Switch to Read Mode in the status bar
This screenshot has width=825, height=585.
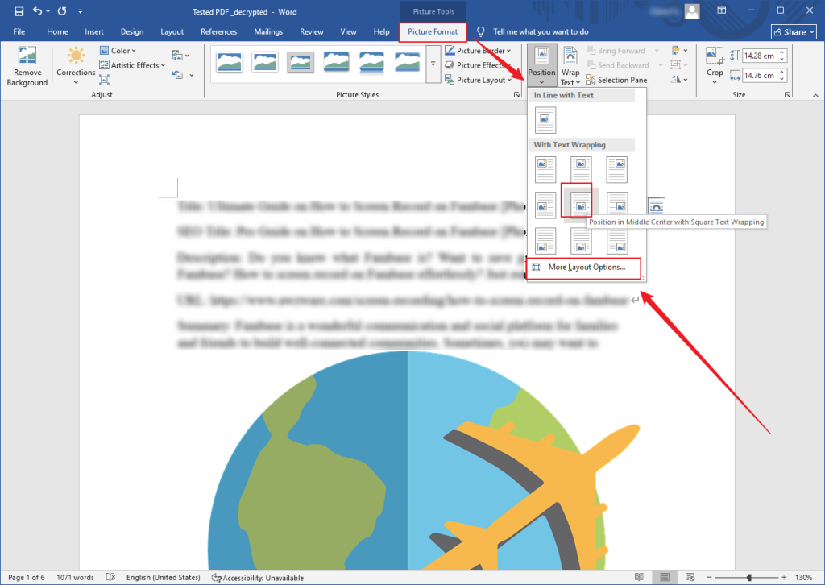click(x=639, y=577)
